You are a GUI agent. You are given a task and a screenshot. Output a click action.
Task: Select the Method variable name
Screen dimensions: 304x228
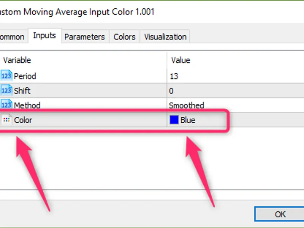tap(27, 105)
